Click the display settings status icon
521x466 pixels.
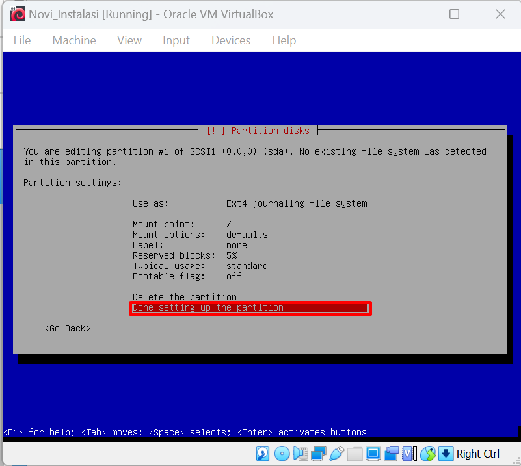[373, 454]
